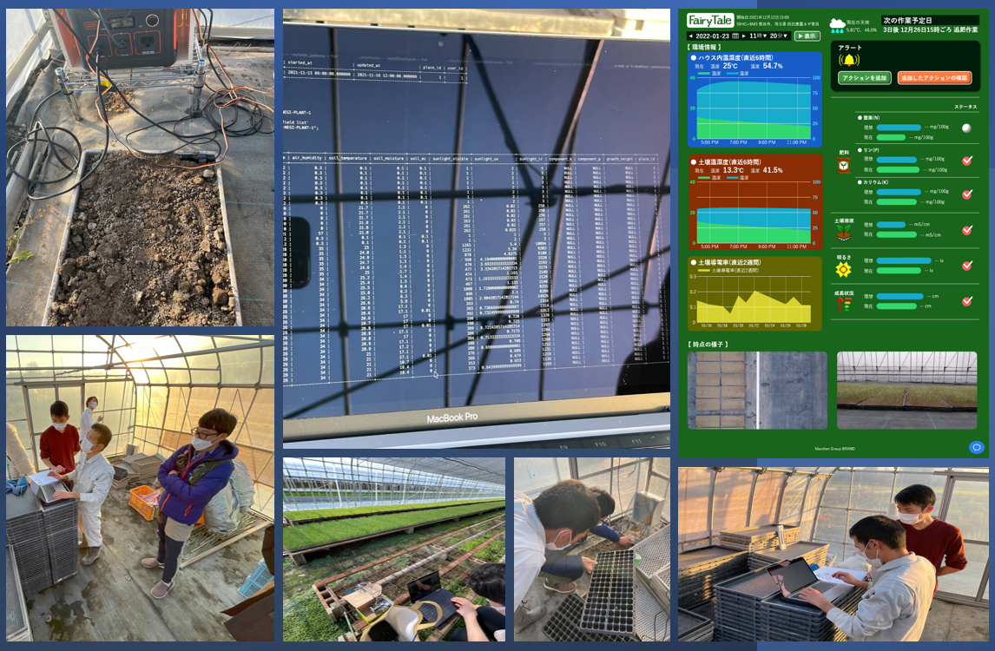Click the 成長状況 growth arrow icon
The height and width of the screenshot is (651, 995).
tap(843, 306)
